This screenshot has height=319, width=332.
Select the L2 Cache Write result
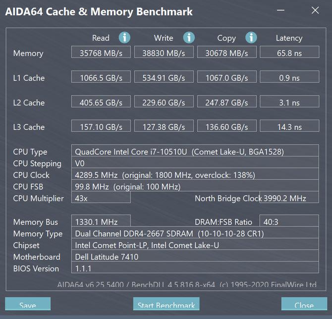164,102
